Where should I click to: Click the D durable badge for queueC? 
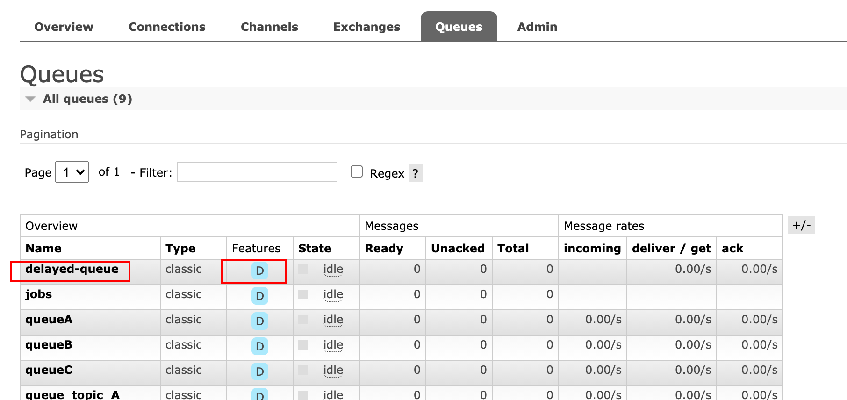[259, 372]
